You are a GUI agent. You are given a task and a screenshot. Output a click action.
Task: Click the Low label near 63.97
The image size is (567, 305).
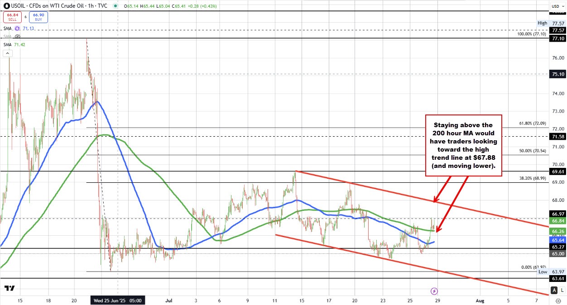pos(543,272)
